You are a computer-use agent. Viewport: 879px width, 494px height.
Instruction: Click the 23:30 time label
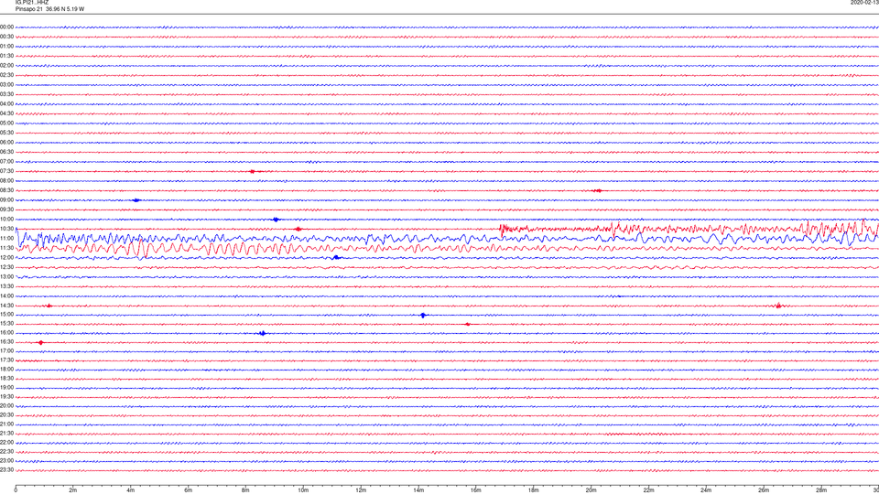coord(6,470)
